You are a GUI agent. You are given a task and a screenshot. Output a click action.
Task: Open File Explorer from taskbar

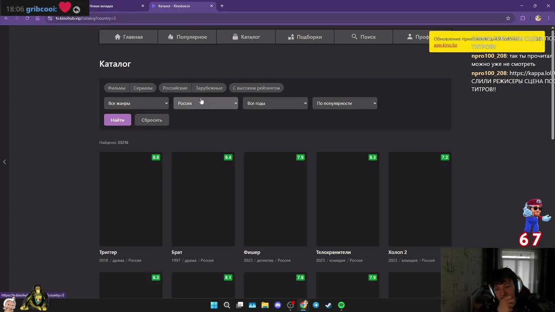265,305
